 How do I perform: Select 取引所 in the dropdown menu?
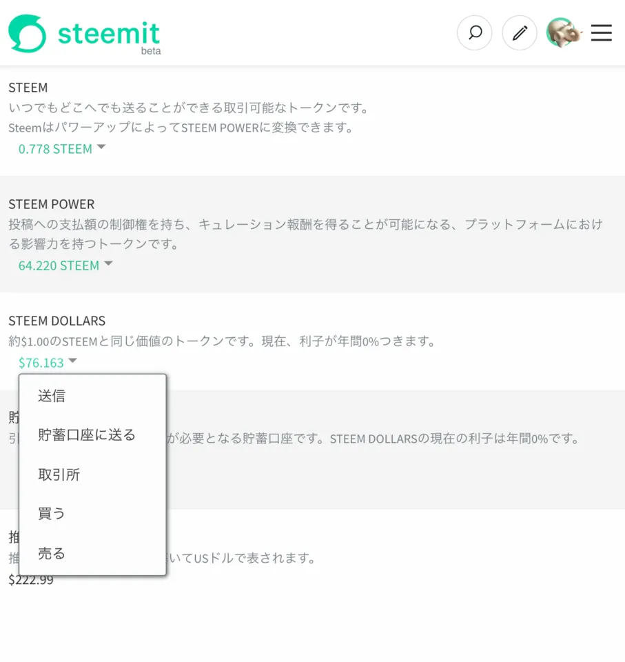coord(59,474)
